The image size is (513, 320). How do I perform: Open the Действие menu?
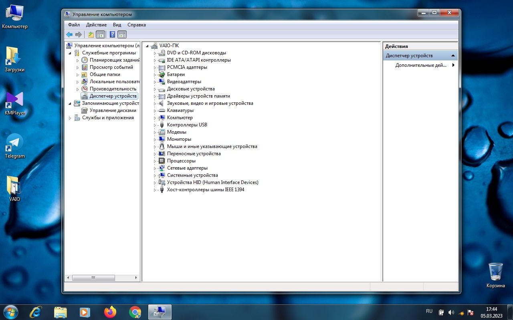click(x=96, y=25)
